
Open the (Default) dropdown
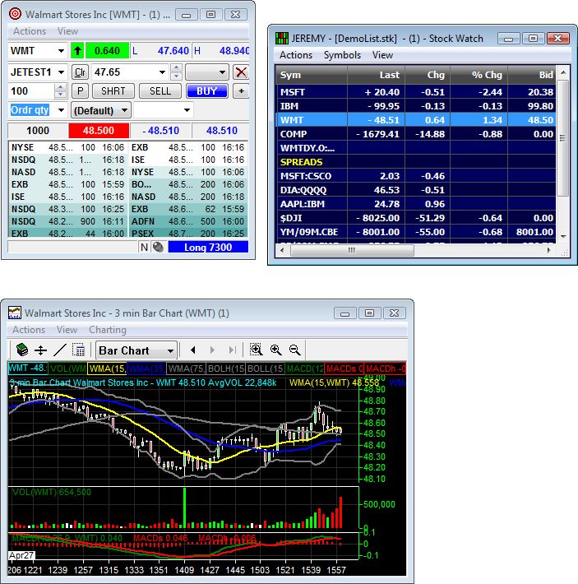coord(101,110)
